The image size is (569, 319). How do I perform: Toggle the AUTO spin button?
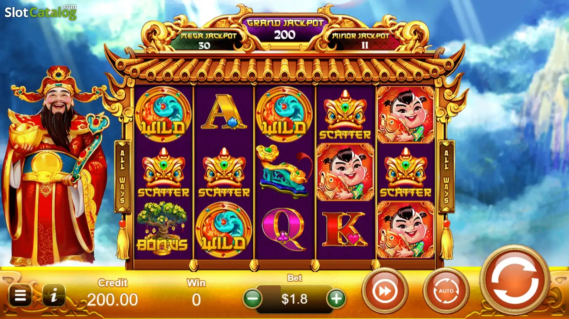pos(446,291)
